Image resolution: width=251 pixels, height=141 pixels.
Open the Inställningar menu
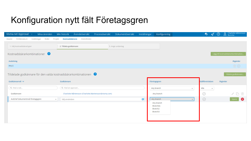tap(145, 34)
